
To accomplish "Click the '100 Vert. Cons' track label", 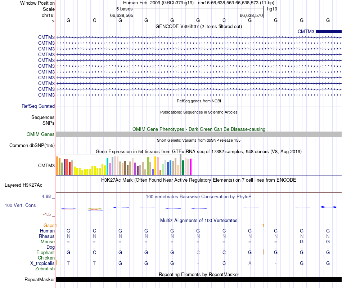I will click(20, 205).
